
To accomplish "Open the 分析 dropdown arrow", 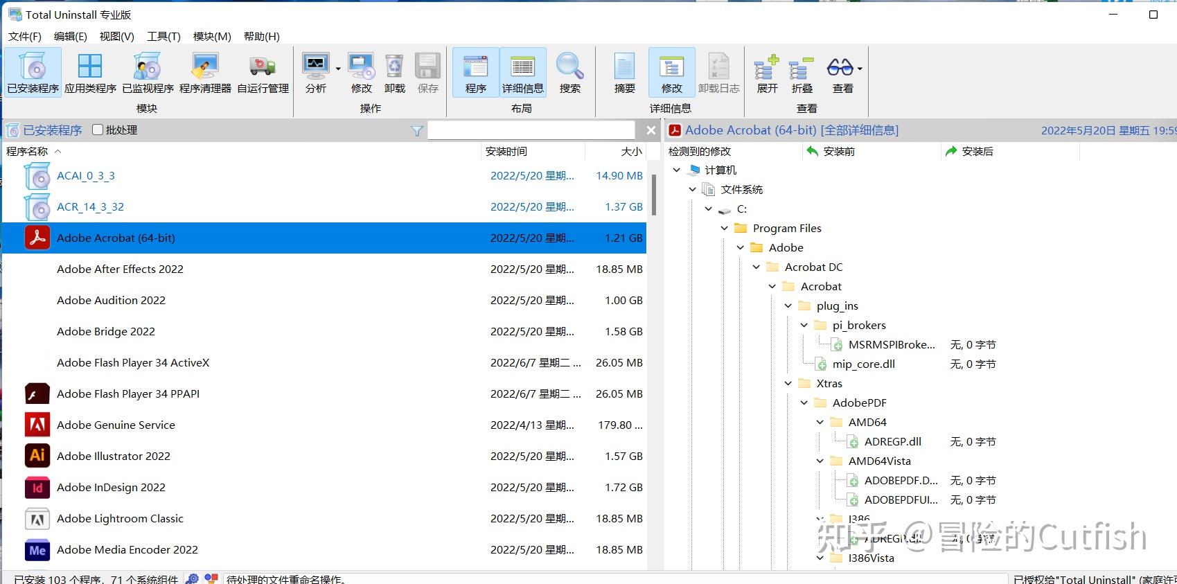I will coord(338,69).
